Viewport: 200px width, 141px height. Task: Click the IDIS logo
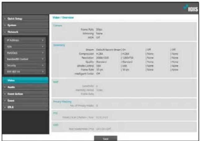(191, 9)
